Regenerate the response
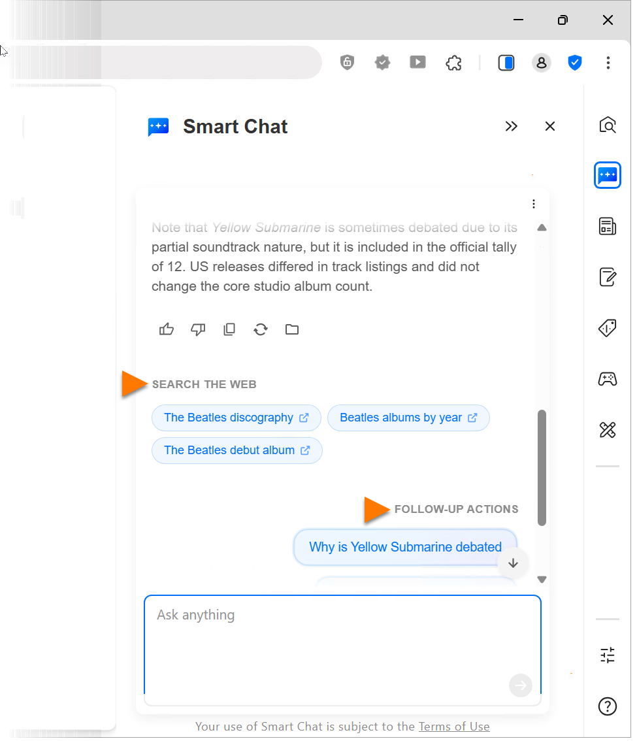The width and height of the screenshot is (637, 741). pyautogui.click(x=261, y=329)
